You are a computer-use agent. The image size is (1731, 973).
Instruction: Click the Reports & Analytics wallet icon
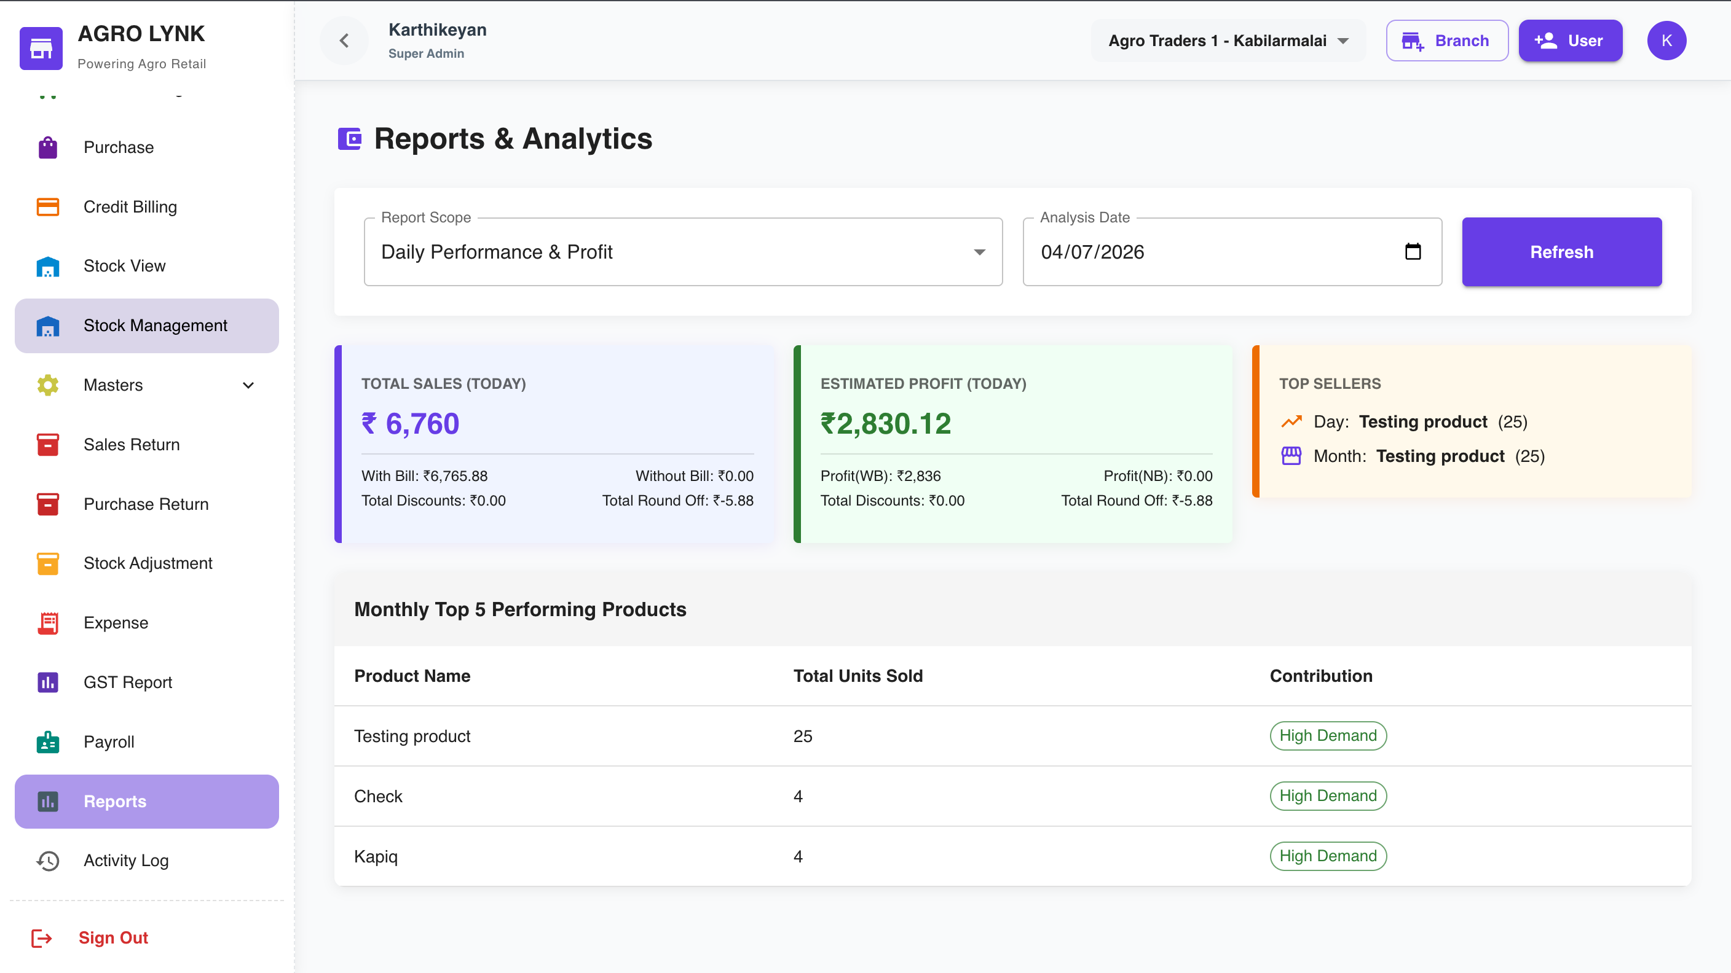pyautogui.click(x=349, y=139)
